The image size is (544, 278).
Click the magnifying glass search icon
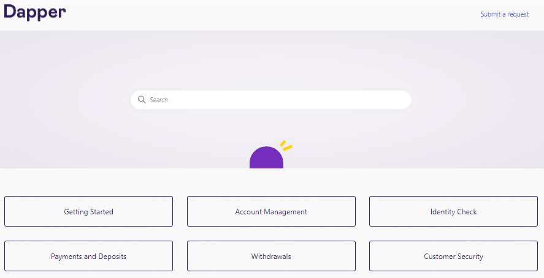pos(142,100)
